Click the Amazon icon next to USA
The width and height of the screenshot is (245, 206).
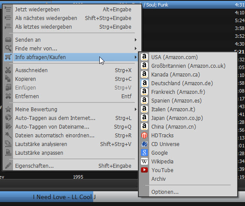pos(144,57)
